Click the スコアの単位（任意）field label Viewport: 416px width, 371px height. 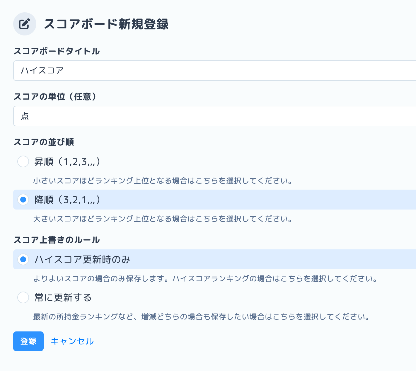[55, 97]
